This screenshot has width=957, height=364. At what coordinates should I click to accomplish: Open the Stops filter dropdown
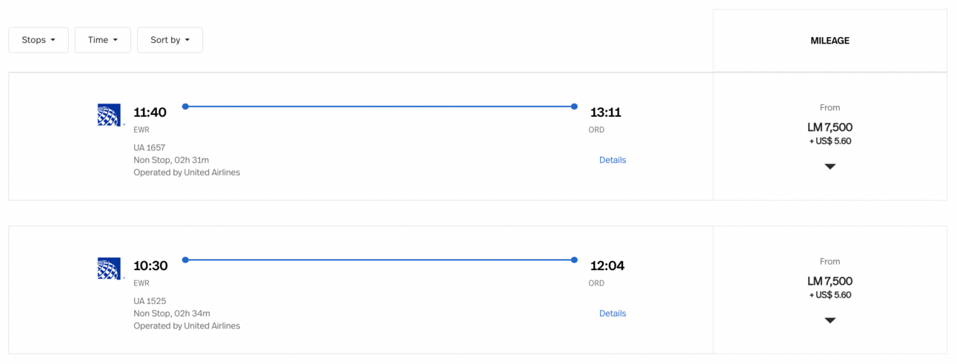(39, 40)
